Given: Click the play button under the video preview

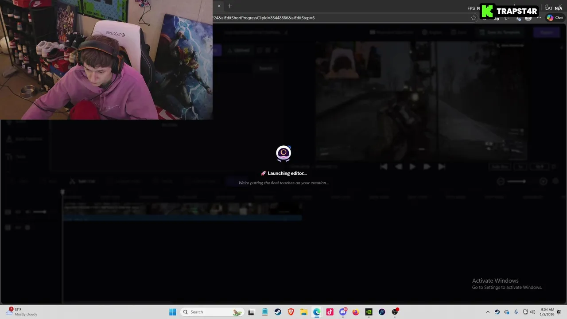Looking at the screenshot, I should point(412,167).
